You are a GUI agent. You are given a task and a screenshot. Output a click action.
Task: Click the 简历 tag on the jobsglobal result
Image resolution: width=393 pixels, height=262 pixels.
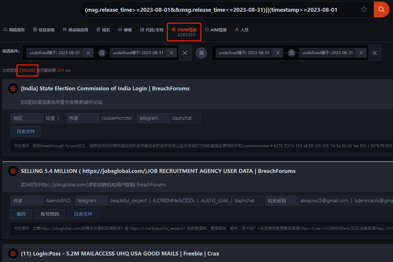click(21, 214)
